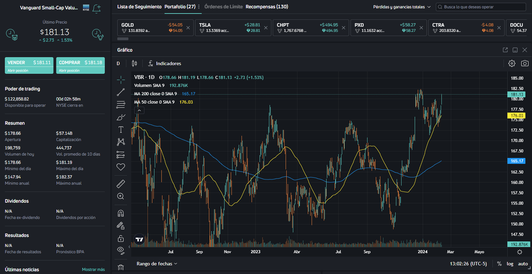Add a price alert with bell icon

(x=96, y=8)
